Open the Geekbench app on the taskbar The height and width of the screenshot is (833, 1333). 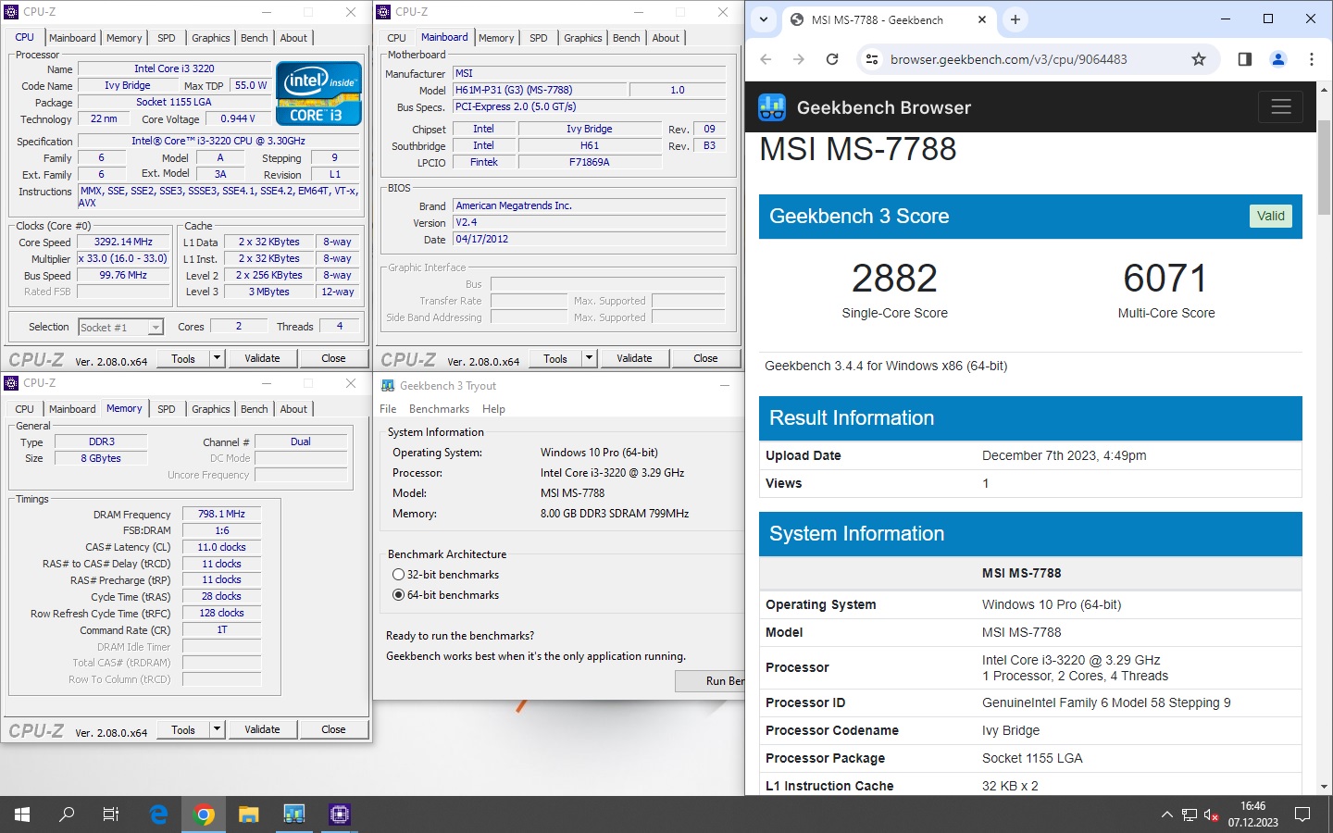point(294,814)
